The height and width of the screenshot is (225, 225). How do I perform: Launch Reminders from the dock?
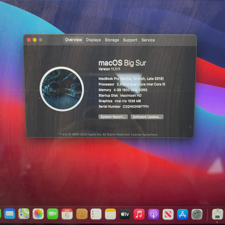(96, 214)
